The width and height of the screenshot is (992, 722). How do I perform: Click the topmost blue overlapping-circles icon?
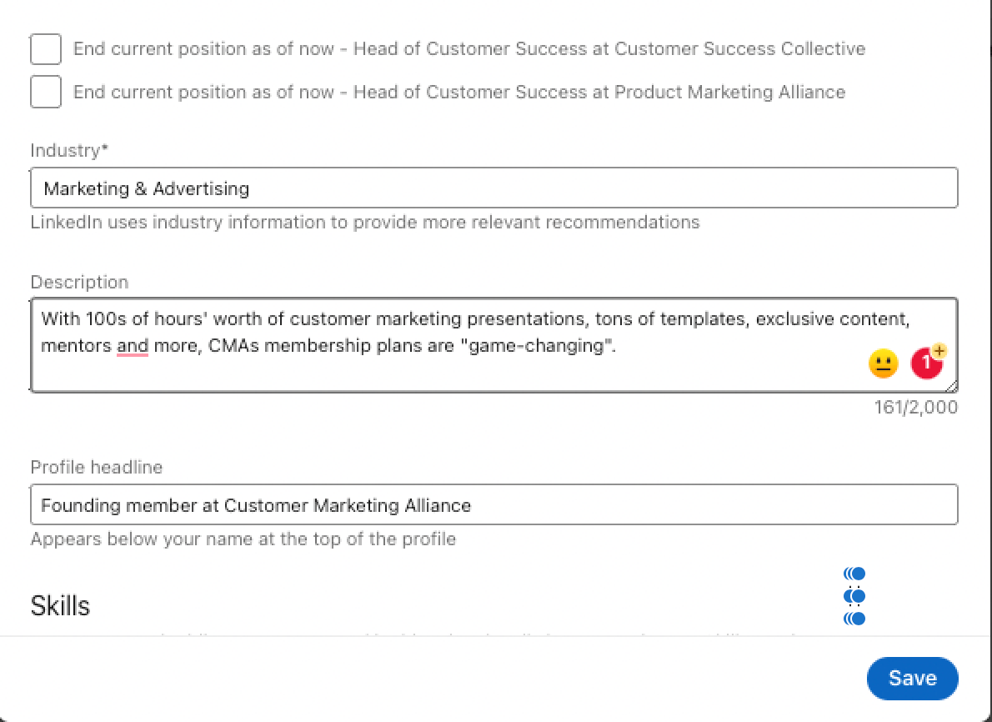854,574
